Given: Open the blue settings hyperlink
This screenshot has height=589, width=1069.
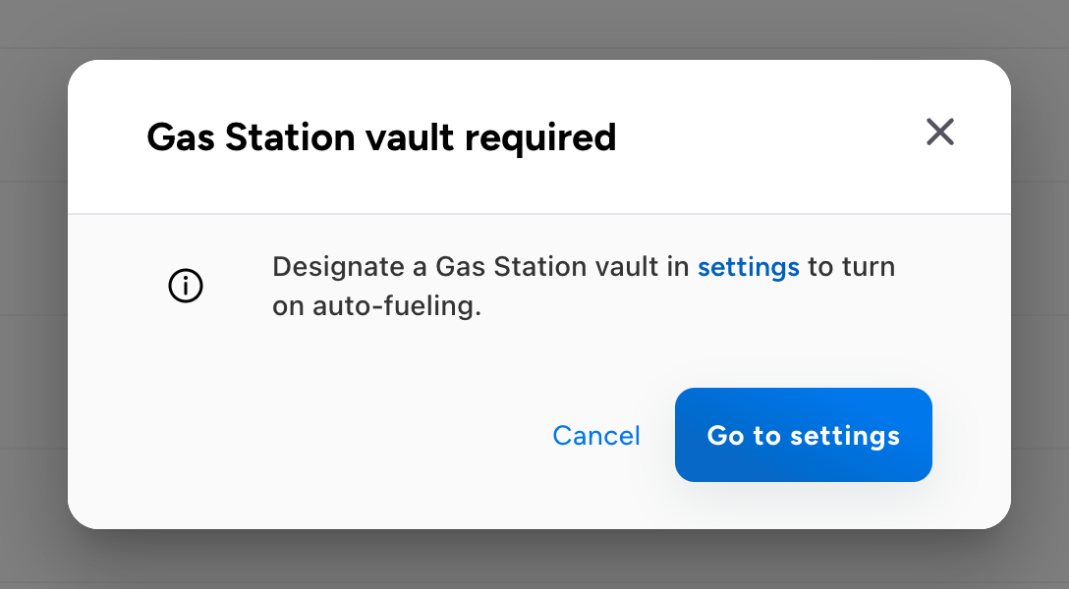Looking at the screenshot, I should tap(748, 267).
